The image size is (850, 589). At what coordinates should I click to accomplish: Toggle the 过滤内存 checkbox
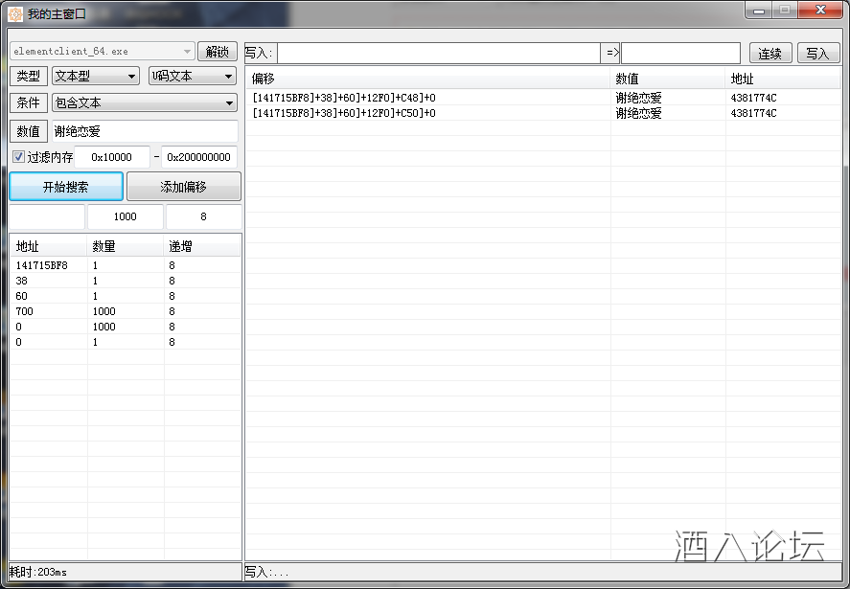[19, 157]
